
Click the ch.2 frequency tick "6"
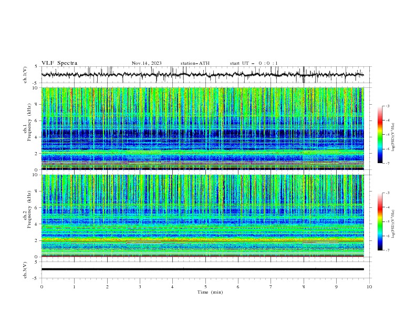pos(37,208)
